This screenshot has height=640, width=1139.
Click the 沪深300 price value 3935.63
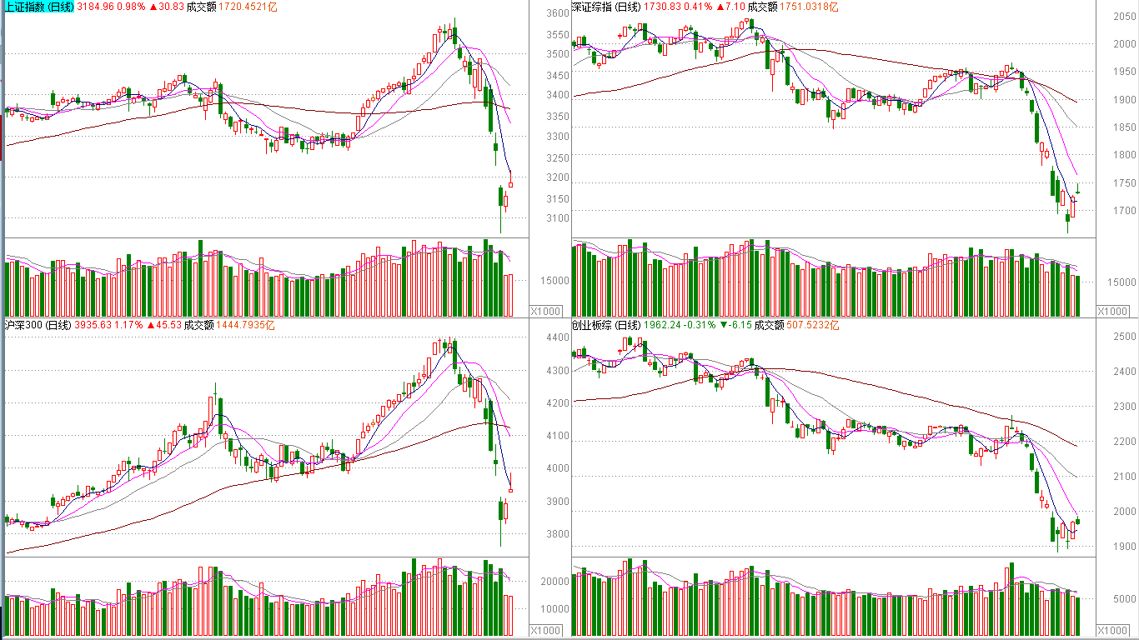click(93, 325)
